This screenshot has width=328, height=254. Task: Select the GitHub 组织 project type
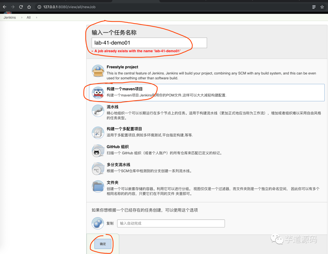click(98, 150)
